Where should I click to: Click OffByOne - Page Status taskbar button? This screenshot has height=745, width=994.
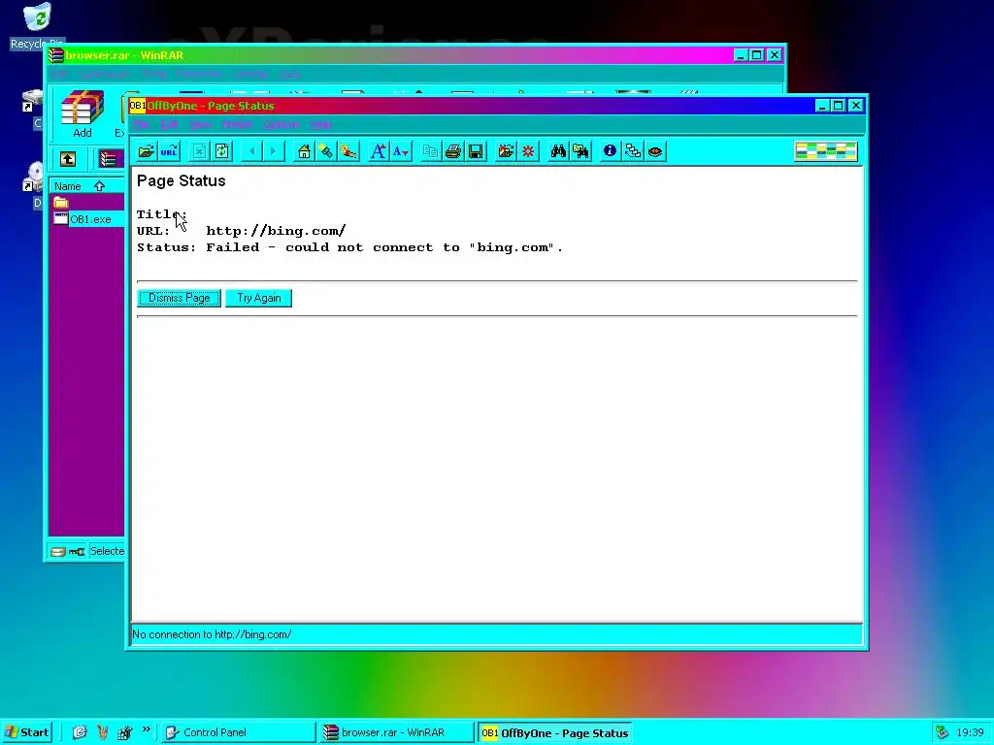click(555, 733)
